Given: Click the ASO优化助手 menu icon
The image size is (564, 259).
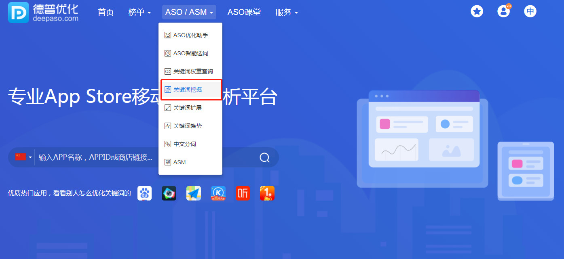Looking at the screenshot, I should (168, 35).
